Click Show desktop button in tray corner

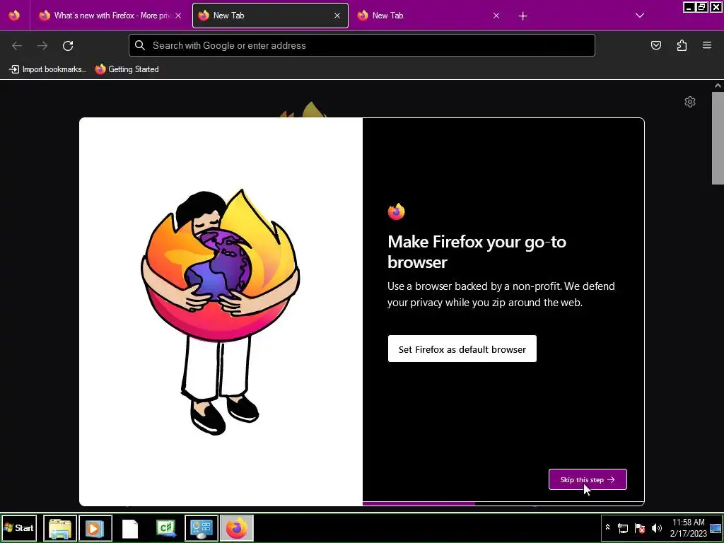pos(716,527)
